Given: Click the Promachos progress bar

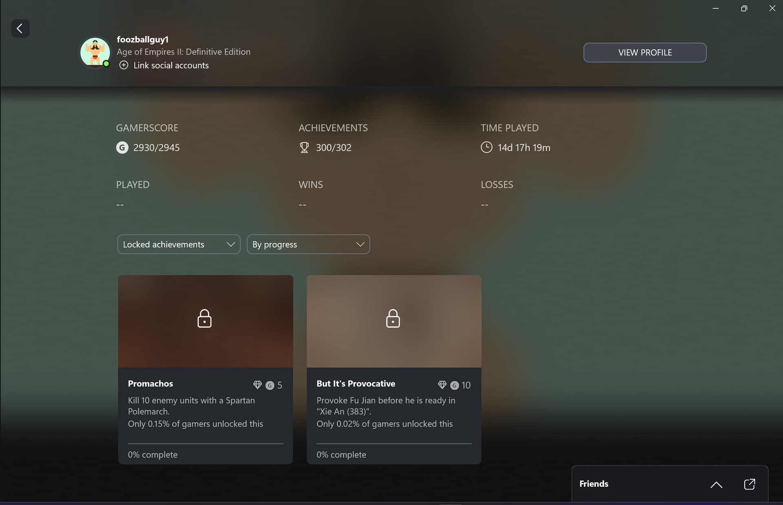Looking at the screenshot, I should pyautogui.click(x=205, y=443).
